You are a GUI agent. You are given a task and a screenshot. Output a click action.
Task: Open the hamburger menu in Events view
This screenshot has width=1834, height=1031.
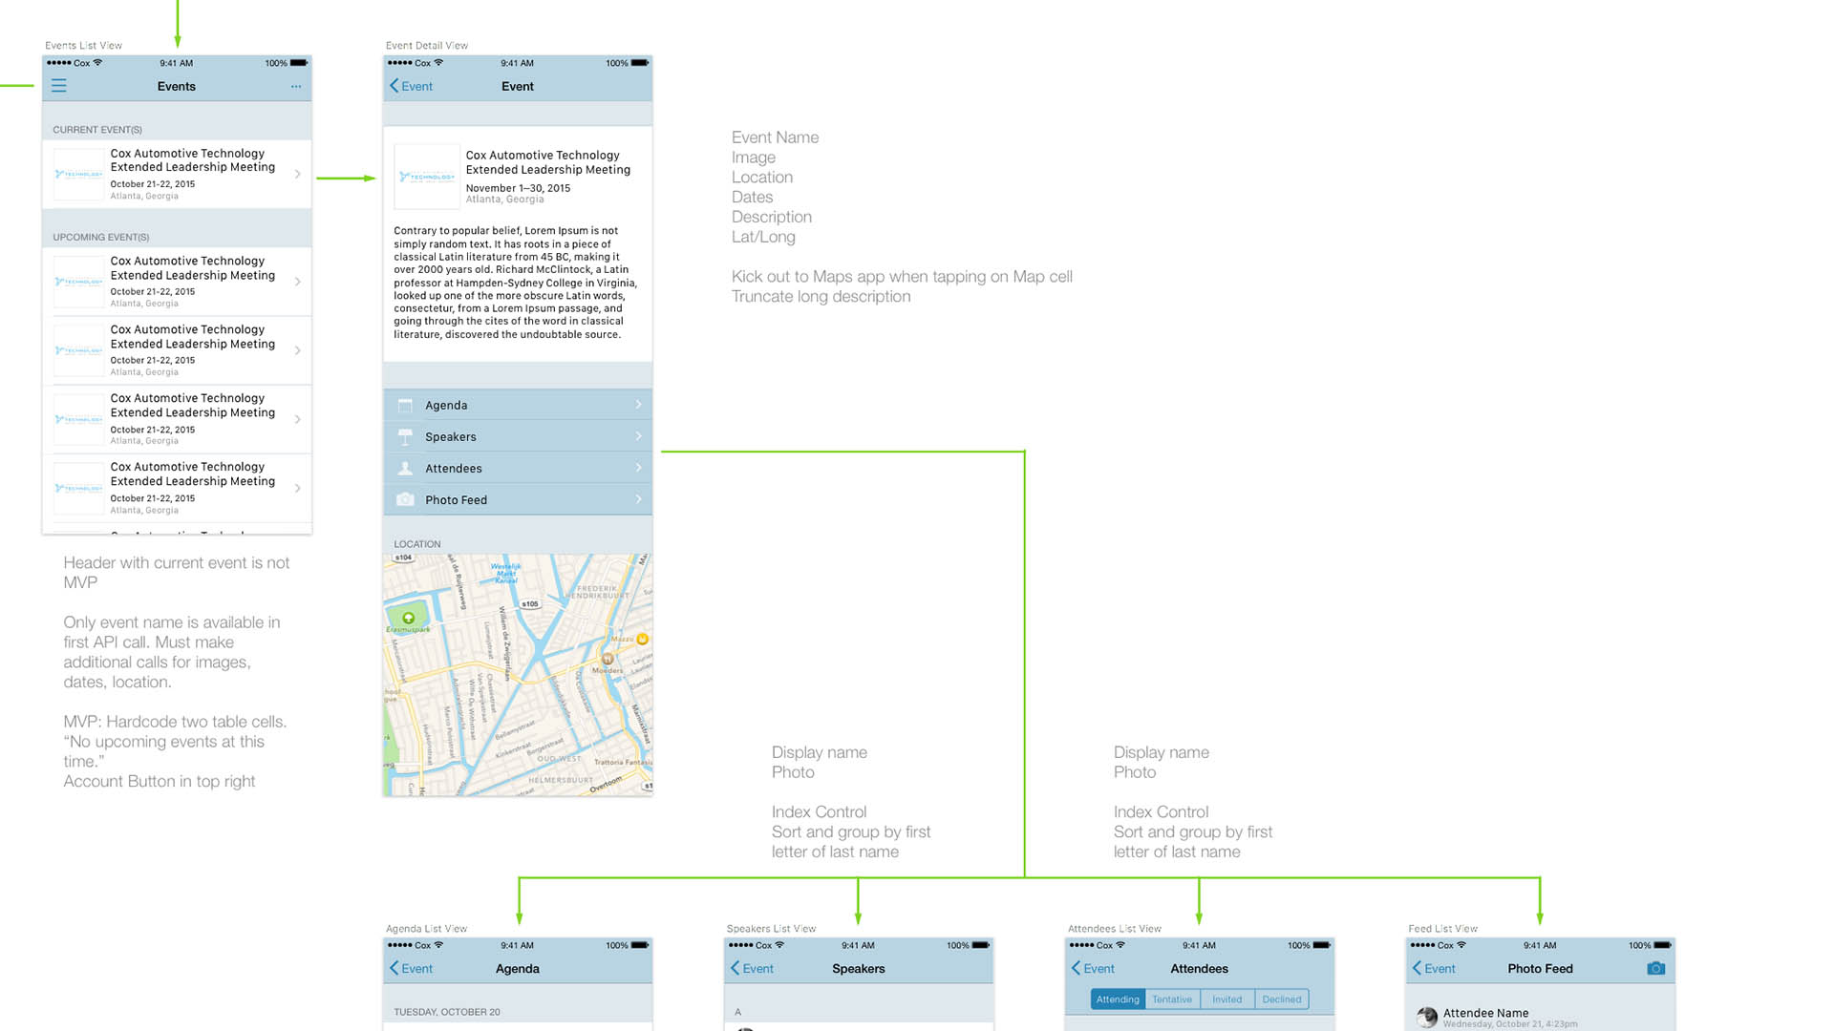[x=59, y=86]
